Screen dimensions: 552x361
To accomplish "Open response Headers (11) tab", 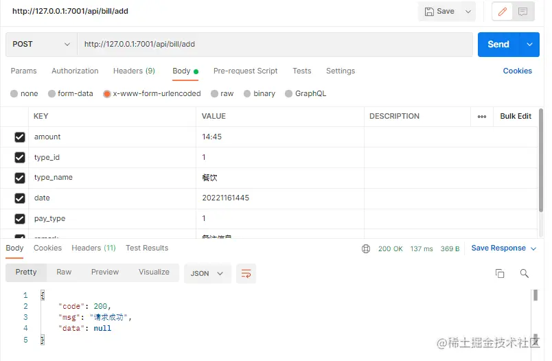I will (93, 248).
